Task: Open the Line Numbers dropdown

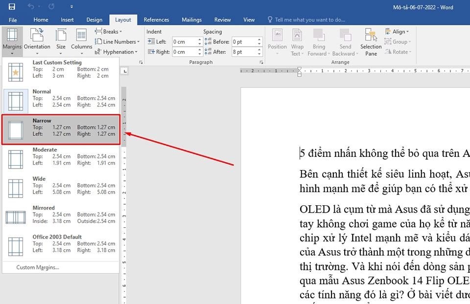Action: point(117,42)
